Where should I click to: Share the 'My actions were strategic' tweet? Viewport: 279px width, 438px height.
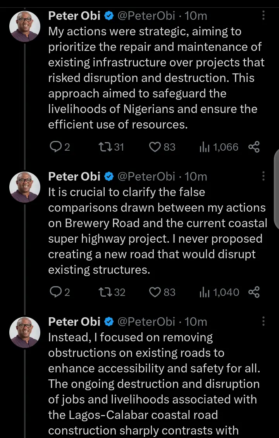[254, 147]
